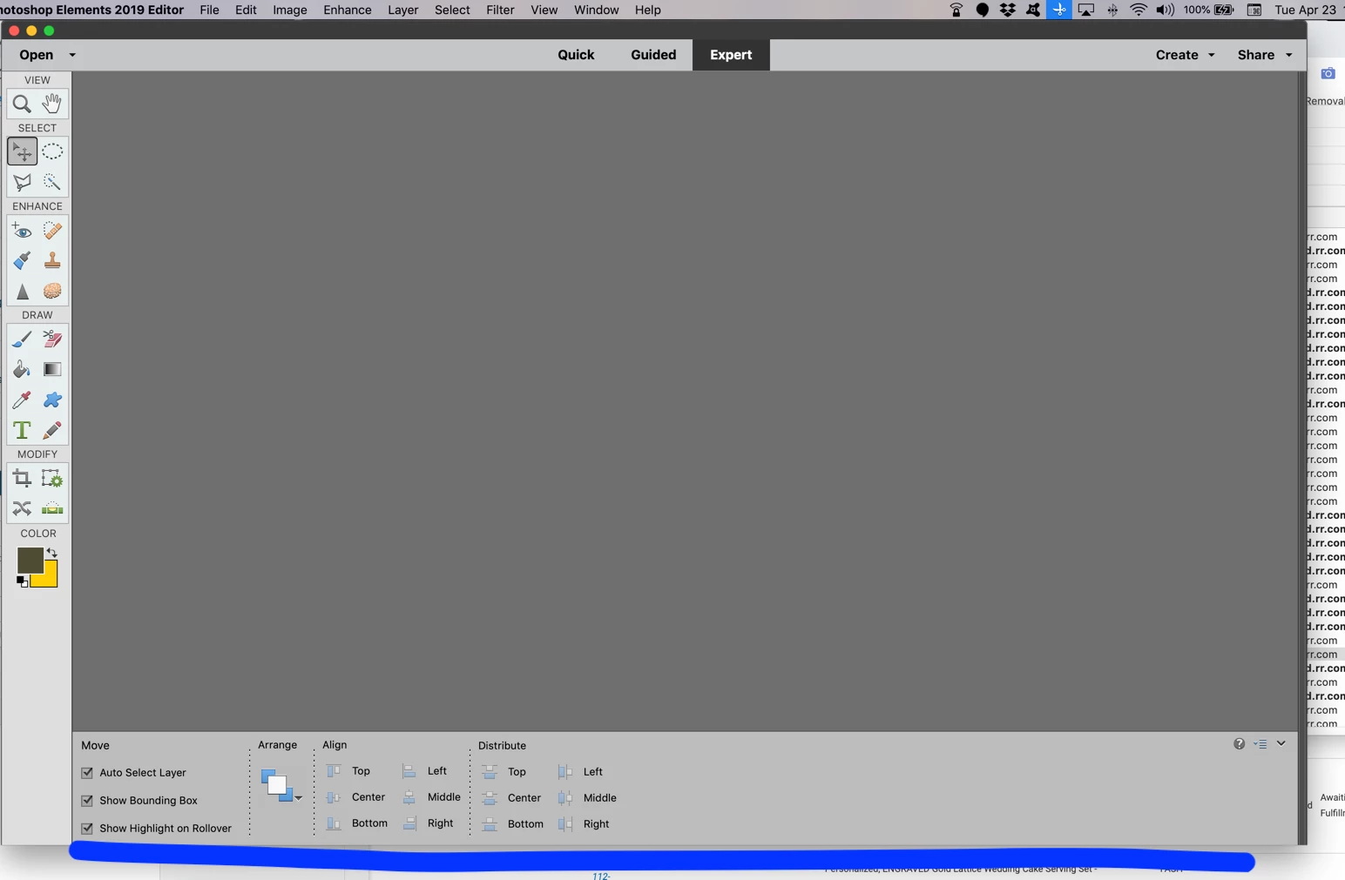Switch to Expert mode tab
Screen dimensions: 1345x880
(731, 55)
